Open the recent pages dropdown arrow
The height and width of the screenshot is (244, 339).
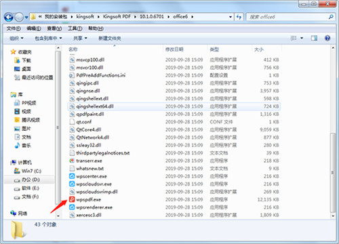click(x=26, y=17)
